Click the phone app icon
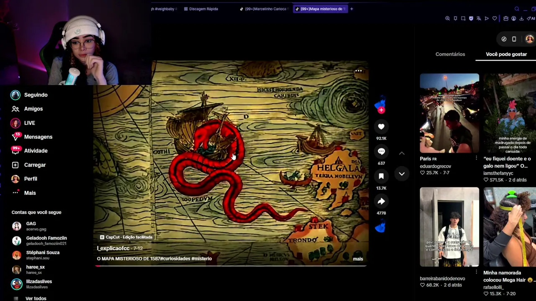Viewport: 536px width, 301px height. pyautogui.click(x=514, y=39)
